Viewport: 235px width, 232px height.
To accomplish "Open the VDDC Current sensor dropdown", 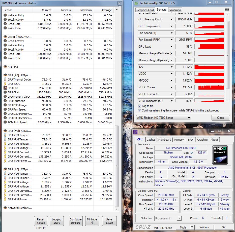I will [171, 87].
